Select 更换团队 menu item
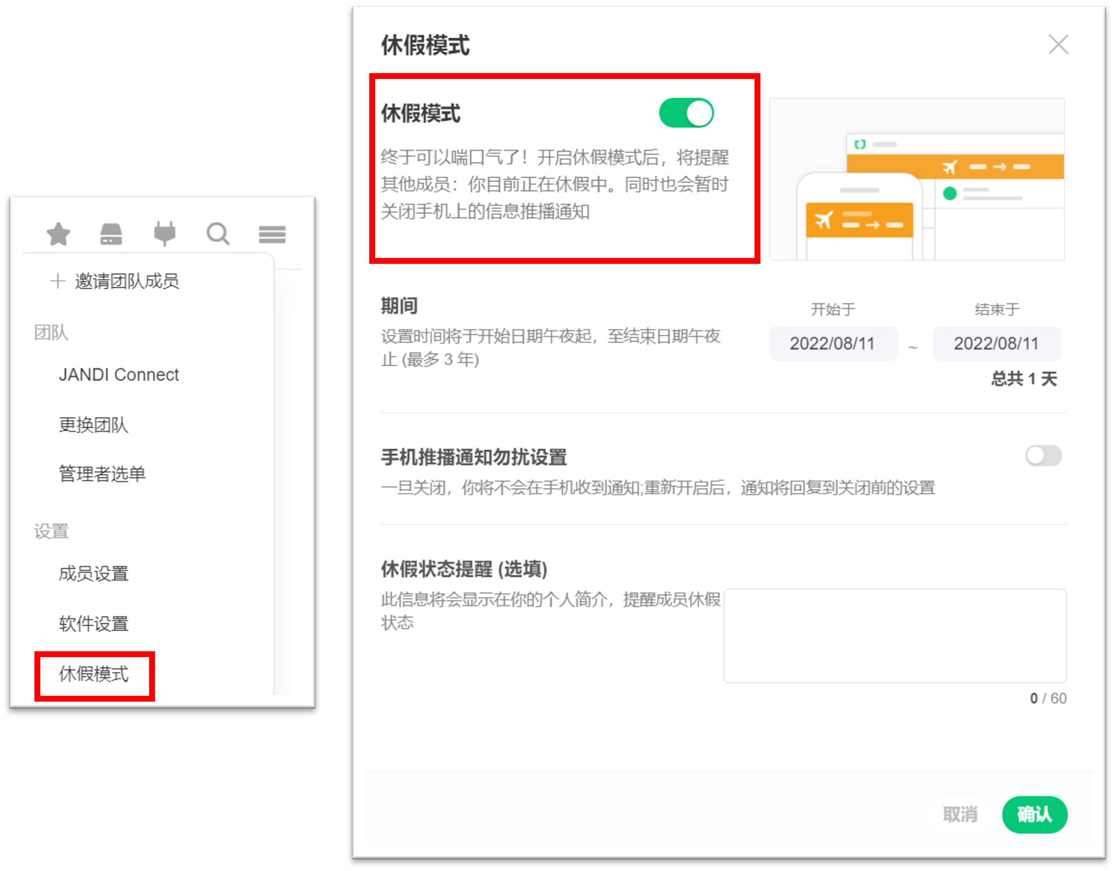 93,425
